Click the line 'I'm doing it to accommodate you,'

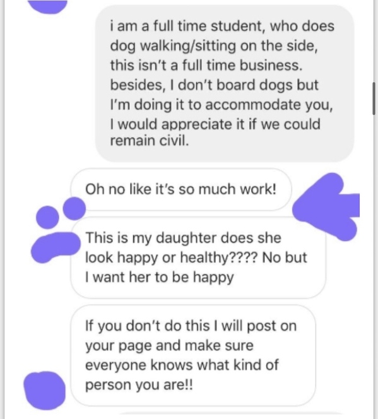pyautogui.click(x=221, y=105)
